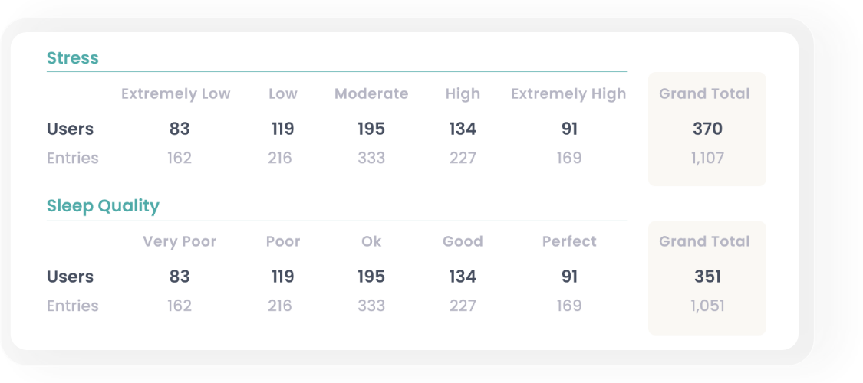Screen dimensions: 863x383
Task: Click the Users row label under Stress
Action: coord(70,129)
